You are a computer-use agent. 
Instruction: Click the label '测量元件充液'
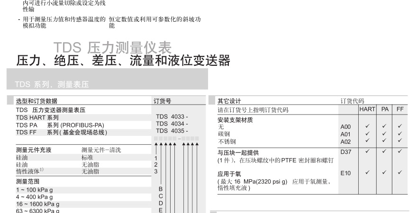coord(34,150)
